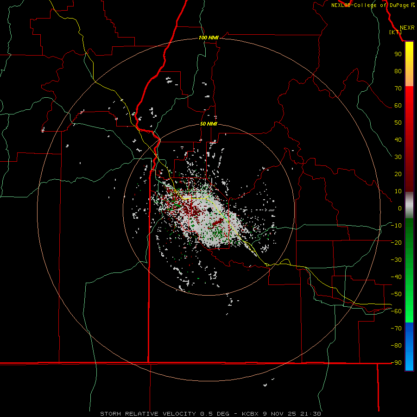The image size is (417, 417).
Task: Click the positive 20 scale value
Action: tap(398, 174)
